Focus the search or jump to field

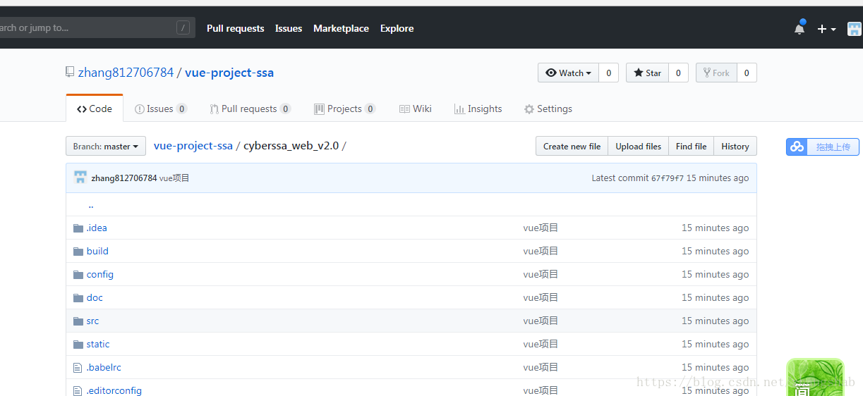97,28
